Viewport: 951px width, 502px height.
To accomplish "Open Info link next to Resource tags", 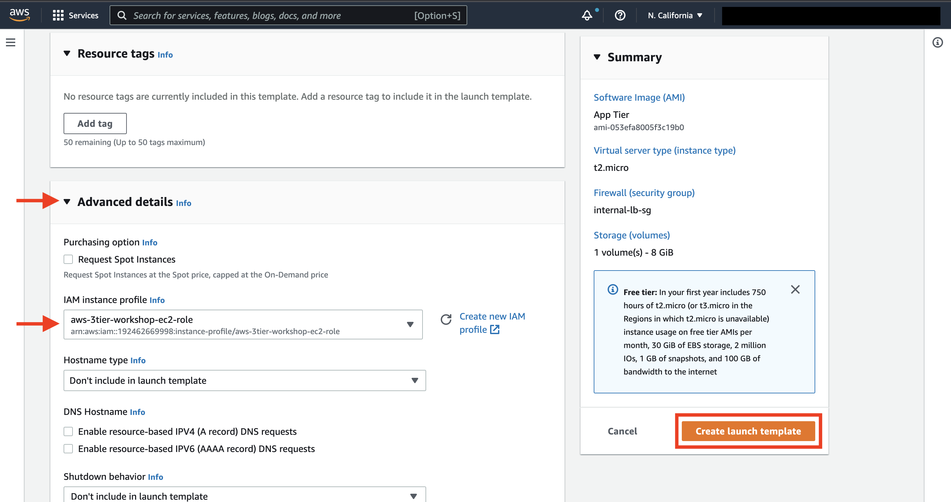I will pyautogui.click(x=165, y=55).
